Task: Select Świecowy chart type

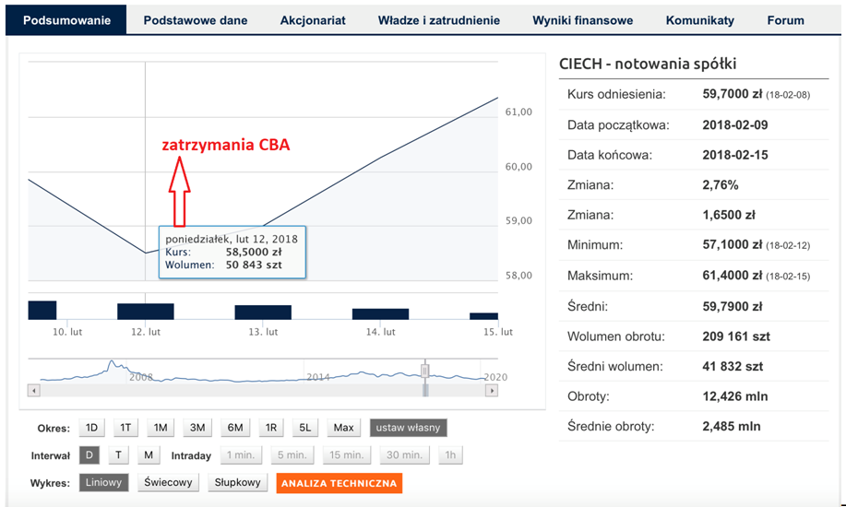Action: click(x=168, y=483)
